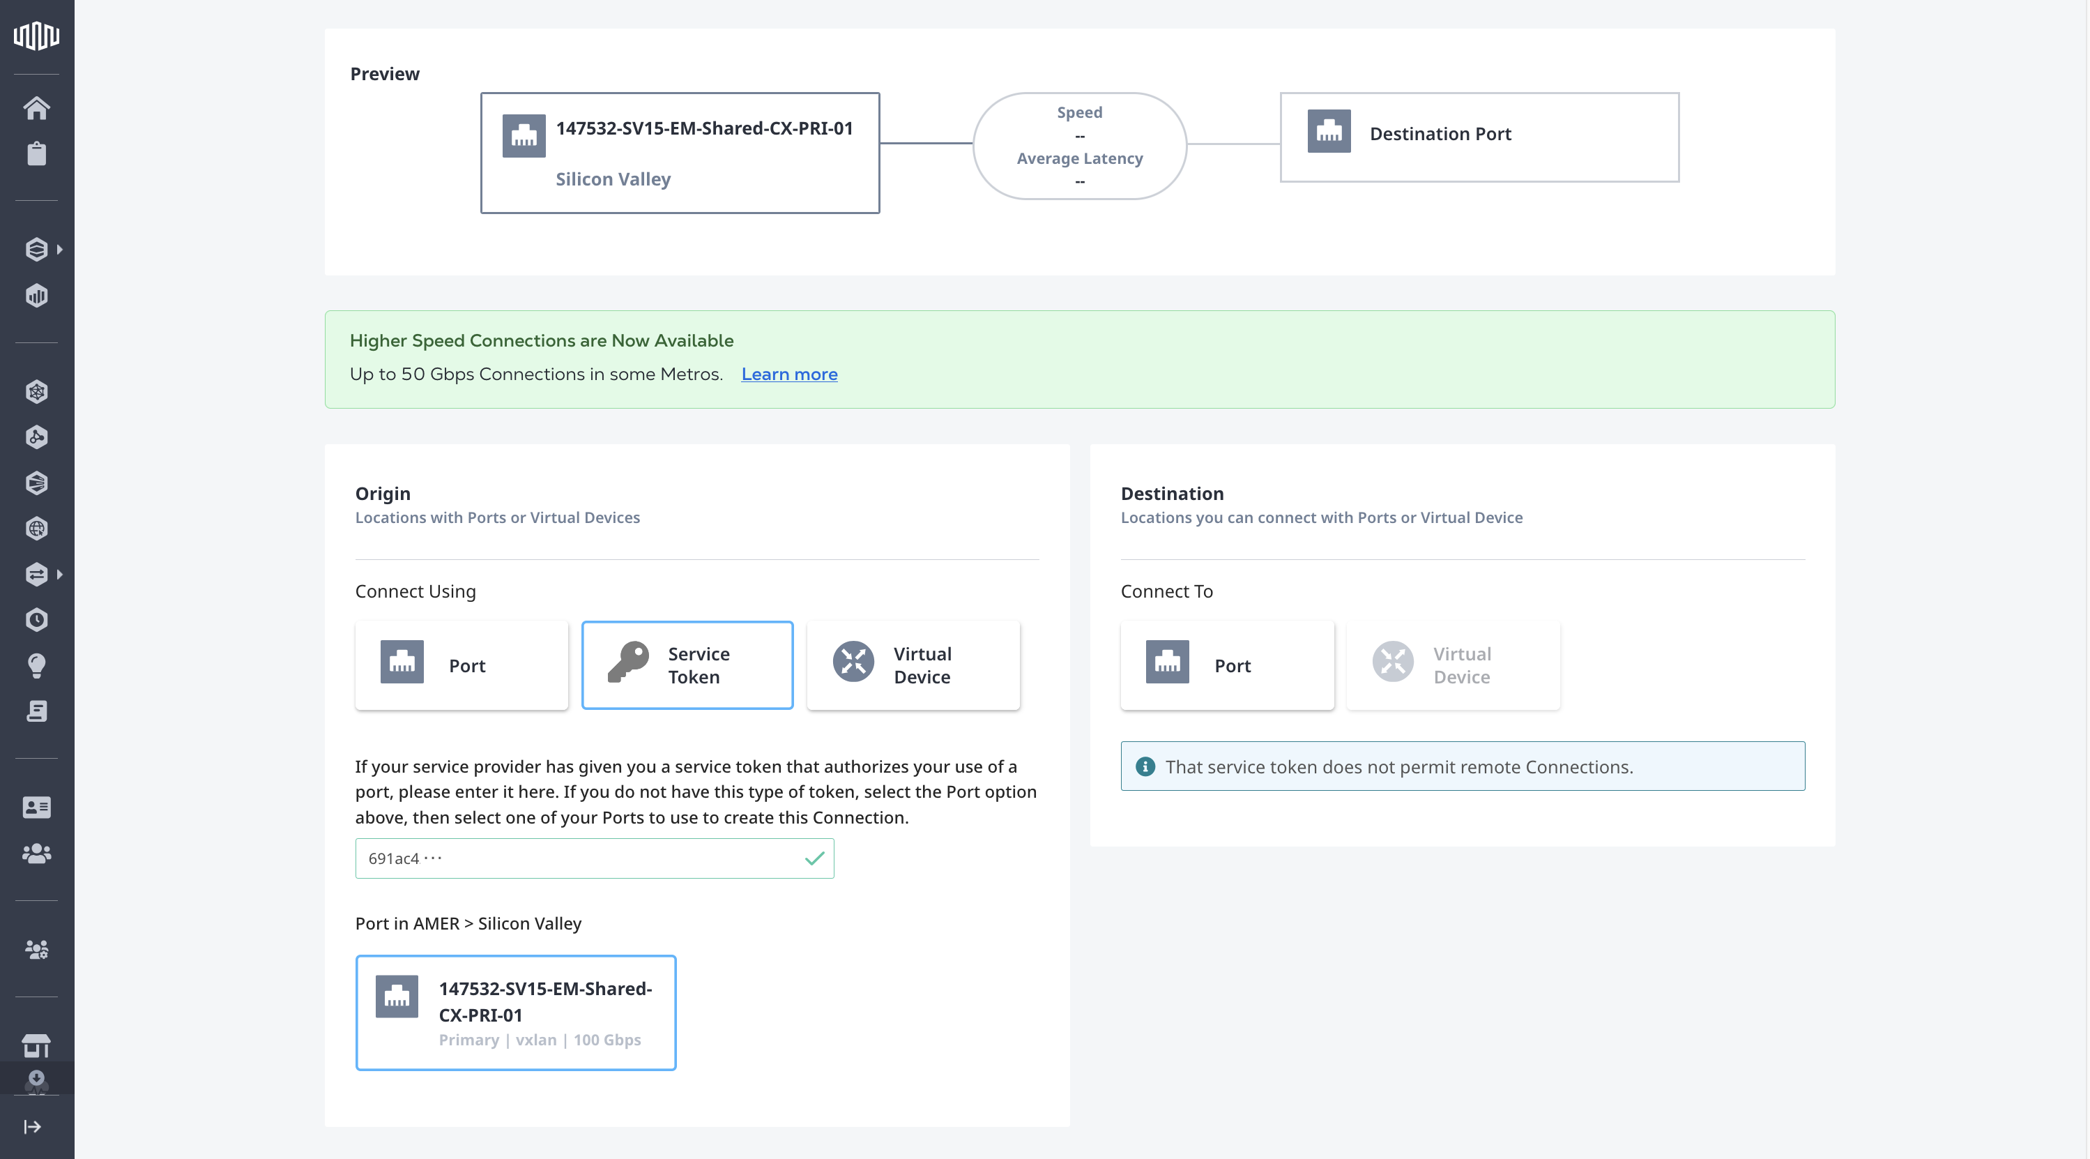Open the lightbulb insights icon
This screenshot has width=2090, height=1159.
click(36, 665)
